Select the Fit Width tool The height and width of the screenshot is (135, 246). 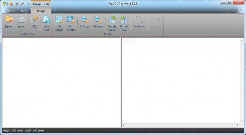[x=71, y=20]
